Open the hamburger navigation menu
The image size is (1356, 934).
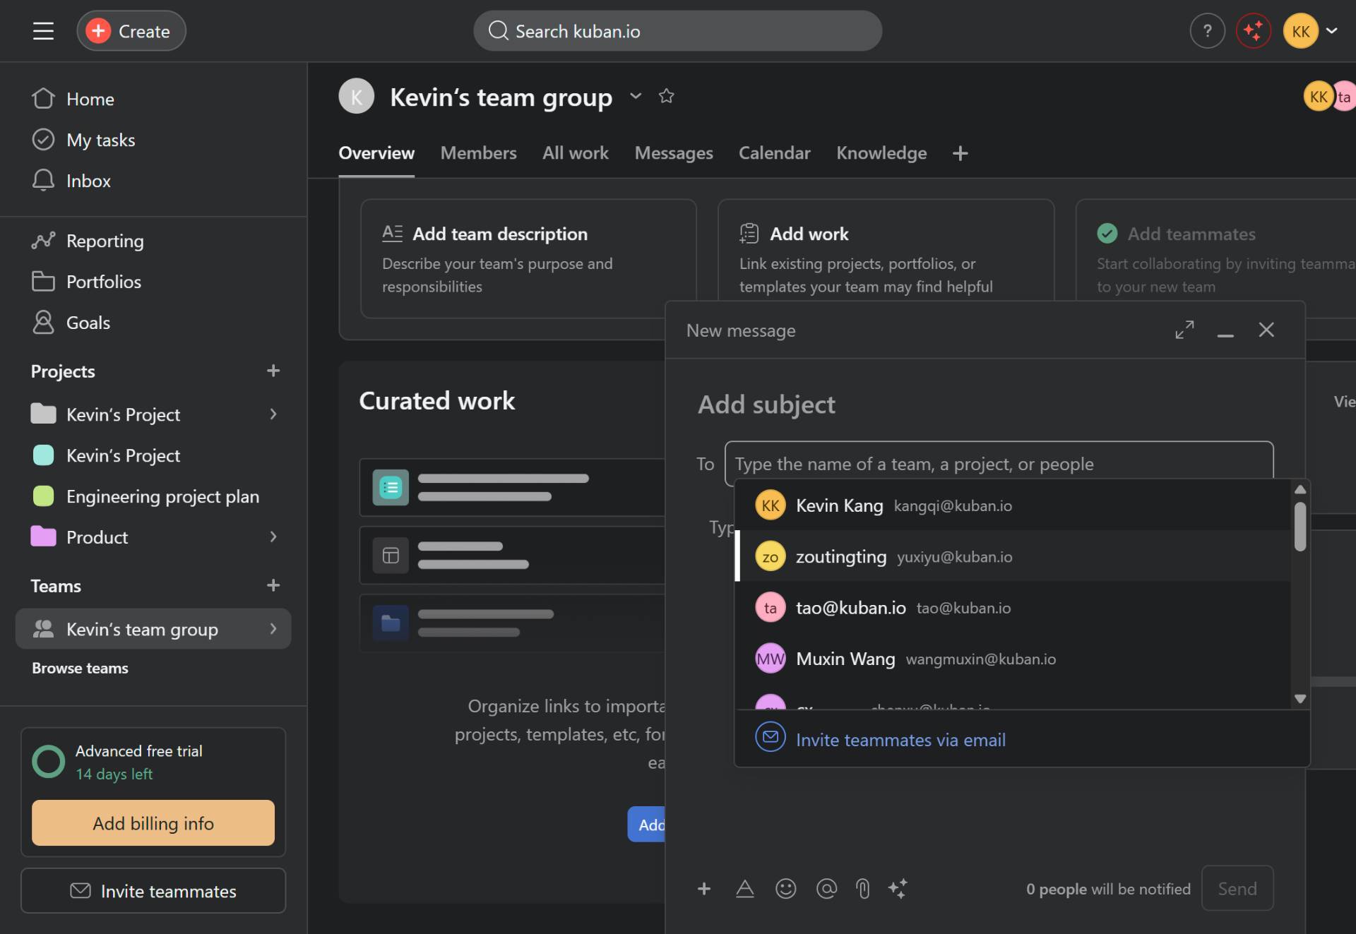click(x=43, y=31)
